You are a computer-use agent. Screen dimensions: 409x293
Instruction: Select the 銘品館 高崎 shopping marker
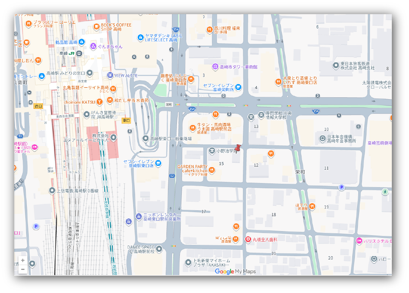[82, 42]
